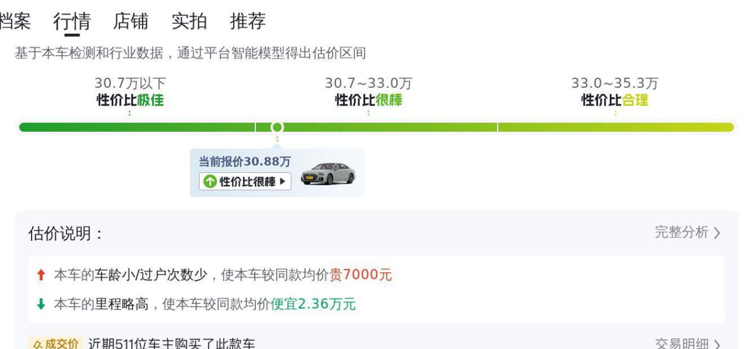
Task: Click the 性价比合理 range label
Action: point(615,100)
